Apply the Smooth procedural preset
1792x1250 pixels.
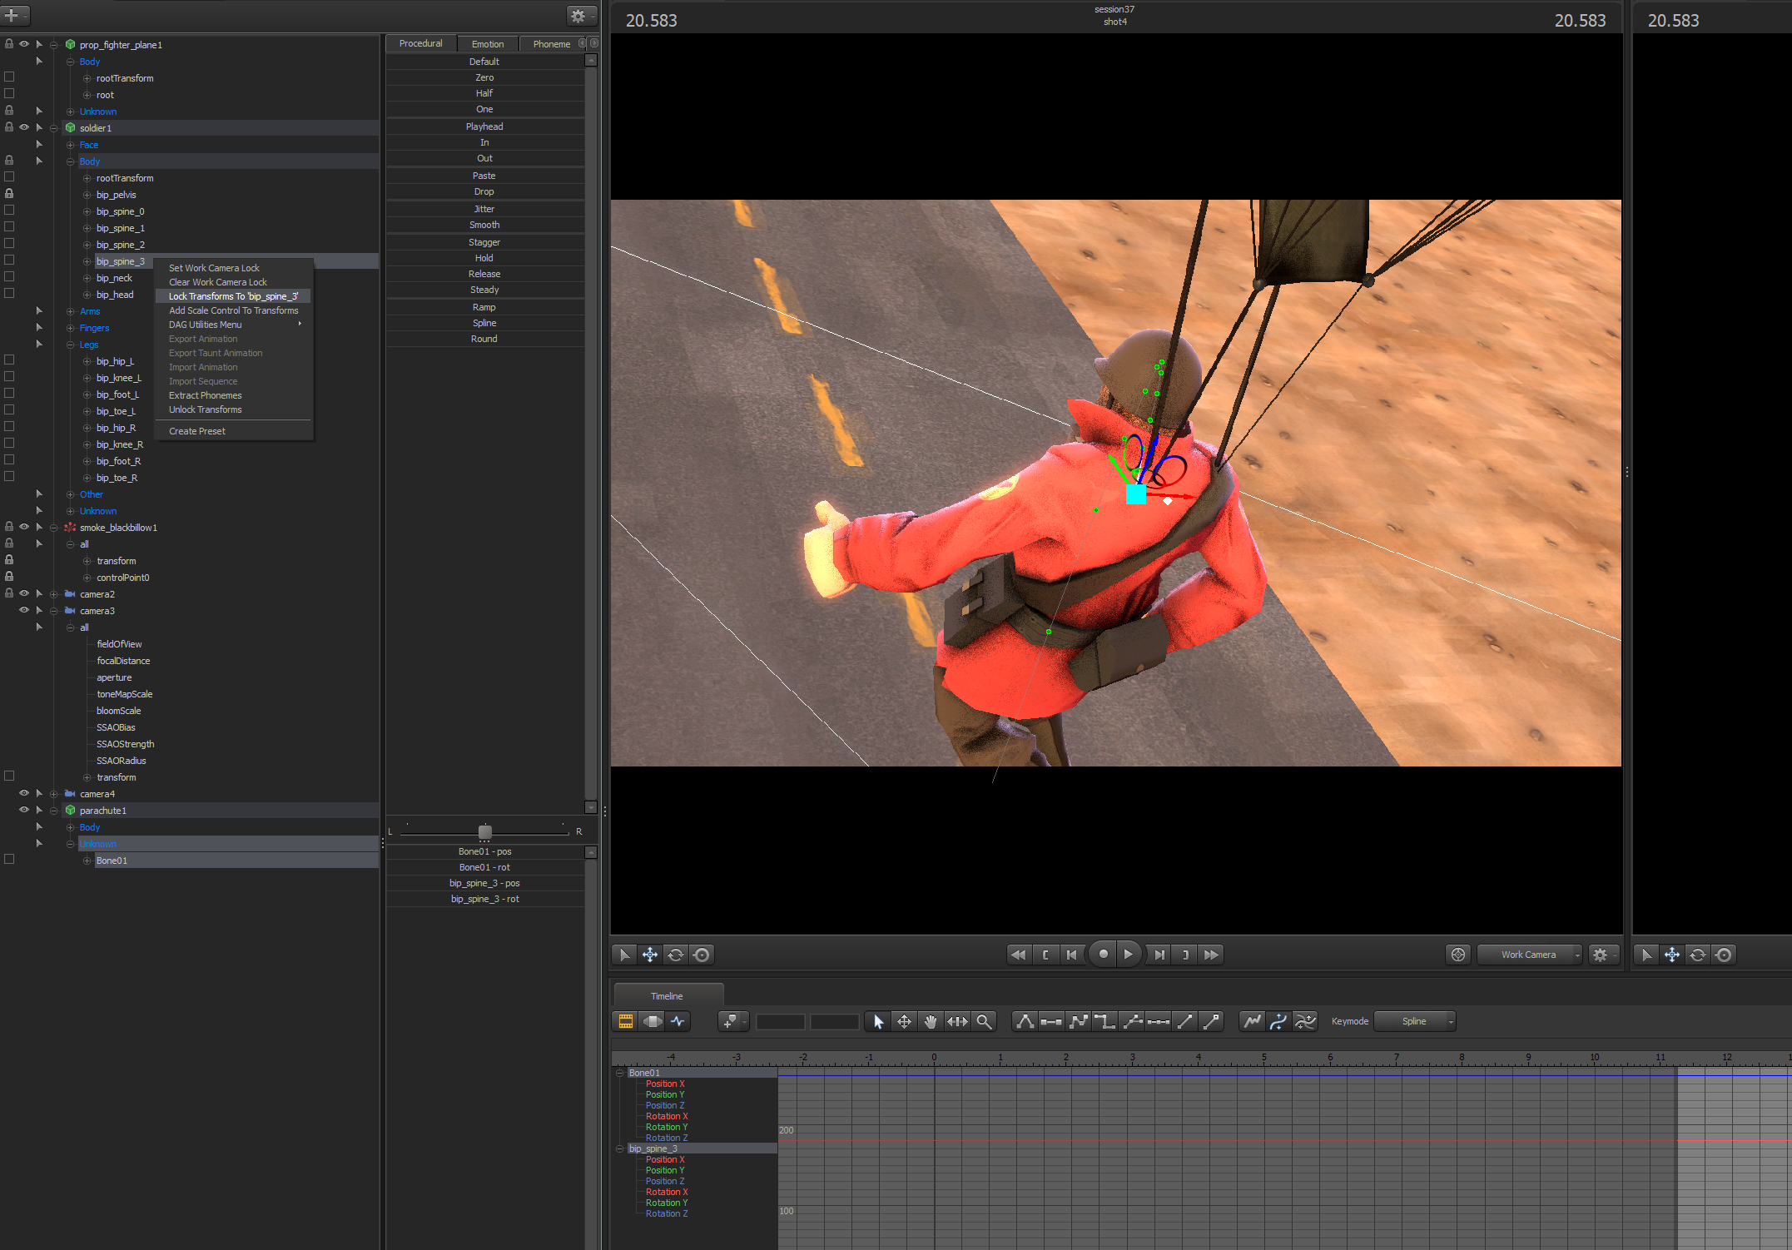click(x=484, y=225)
